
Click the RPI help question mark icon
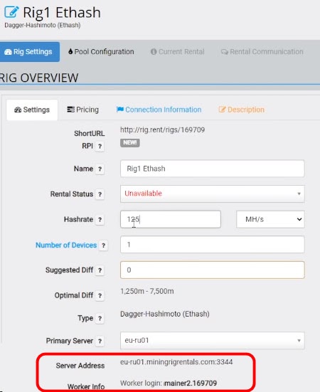[100, 147]
